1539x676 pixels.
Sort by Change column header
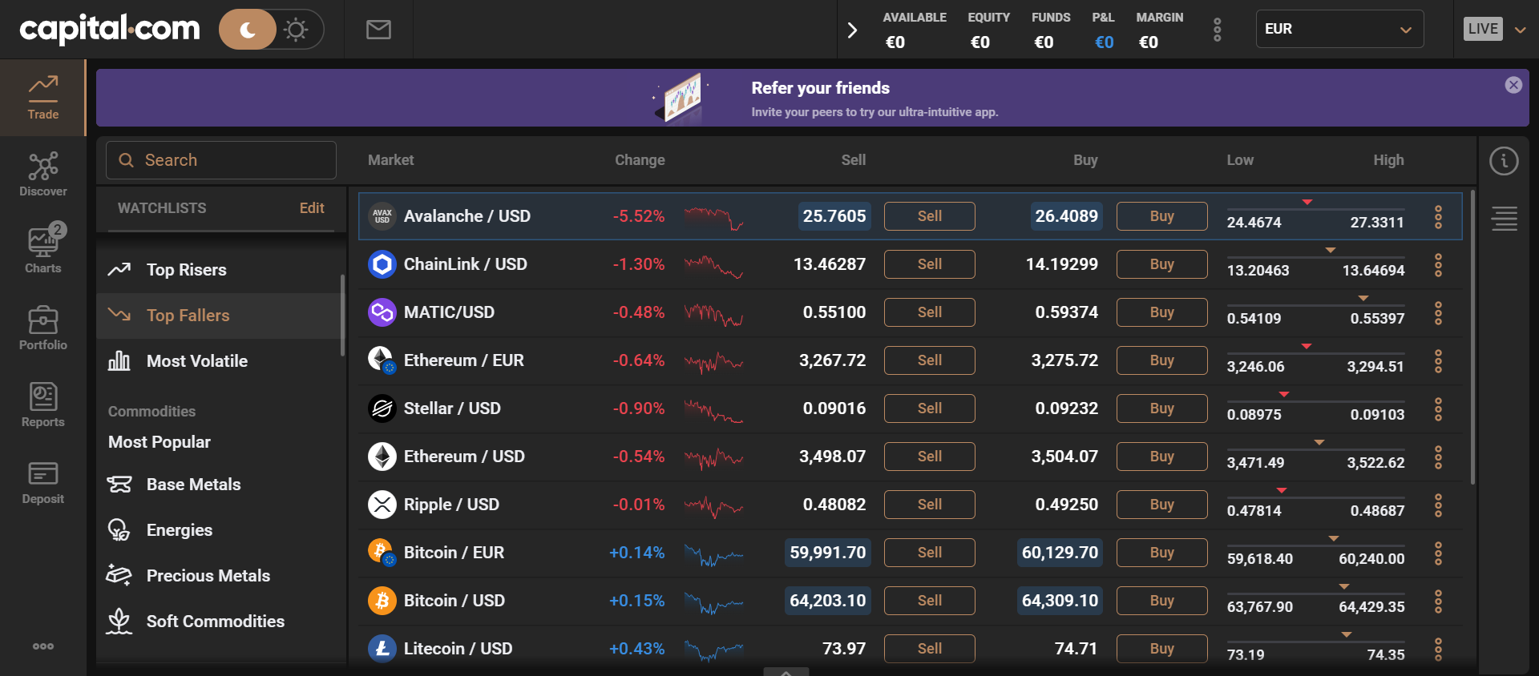coord(640,160)
